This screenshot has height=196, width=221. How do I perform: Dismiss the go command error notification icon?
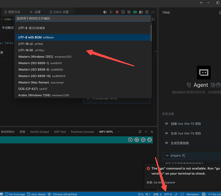pyautogui.click(x=148, y=168)
